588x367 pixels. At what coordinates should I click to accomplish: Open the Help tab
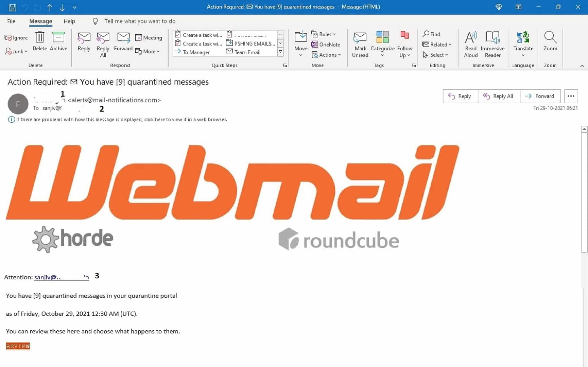click(x=69, y=21)
